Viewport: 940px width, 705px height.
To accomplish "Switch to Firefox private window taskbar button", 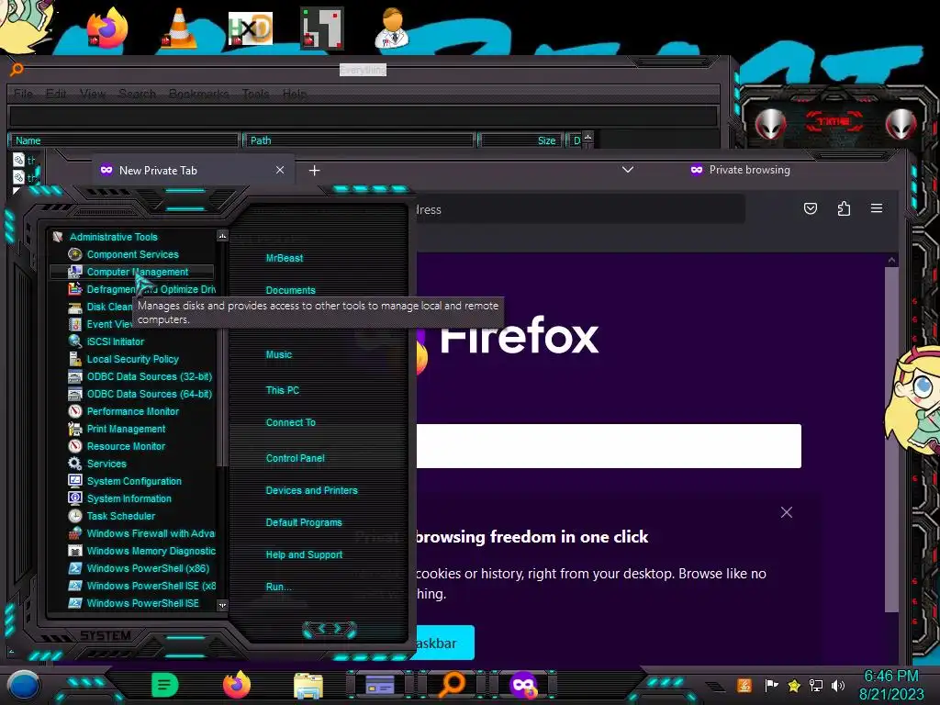I will 523,685.
